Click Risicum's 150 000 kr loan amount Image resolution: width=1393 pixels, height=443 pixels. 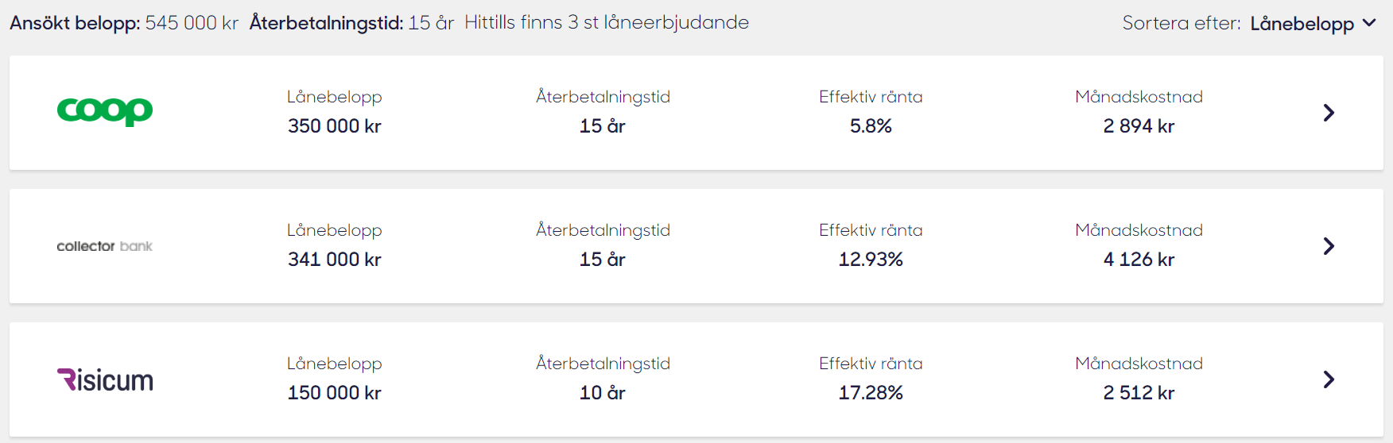pyautogui.click(x=334, y=393)
